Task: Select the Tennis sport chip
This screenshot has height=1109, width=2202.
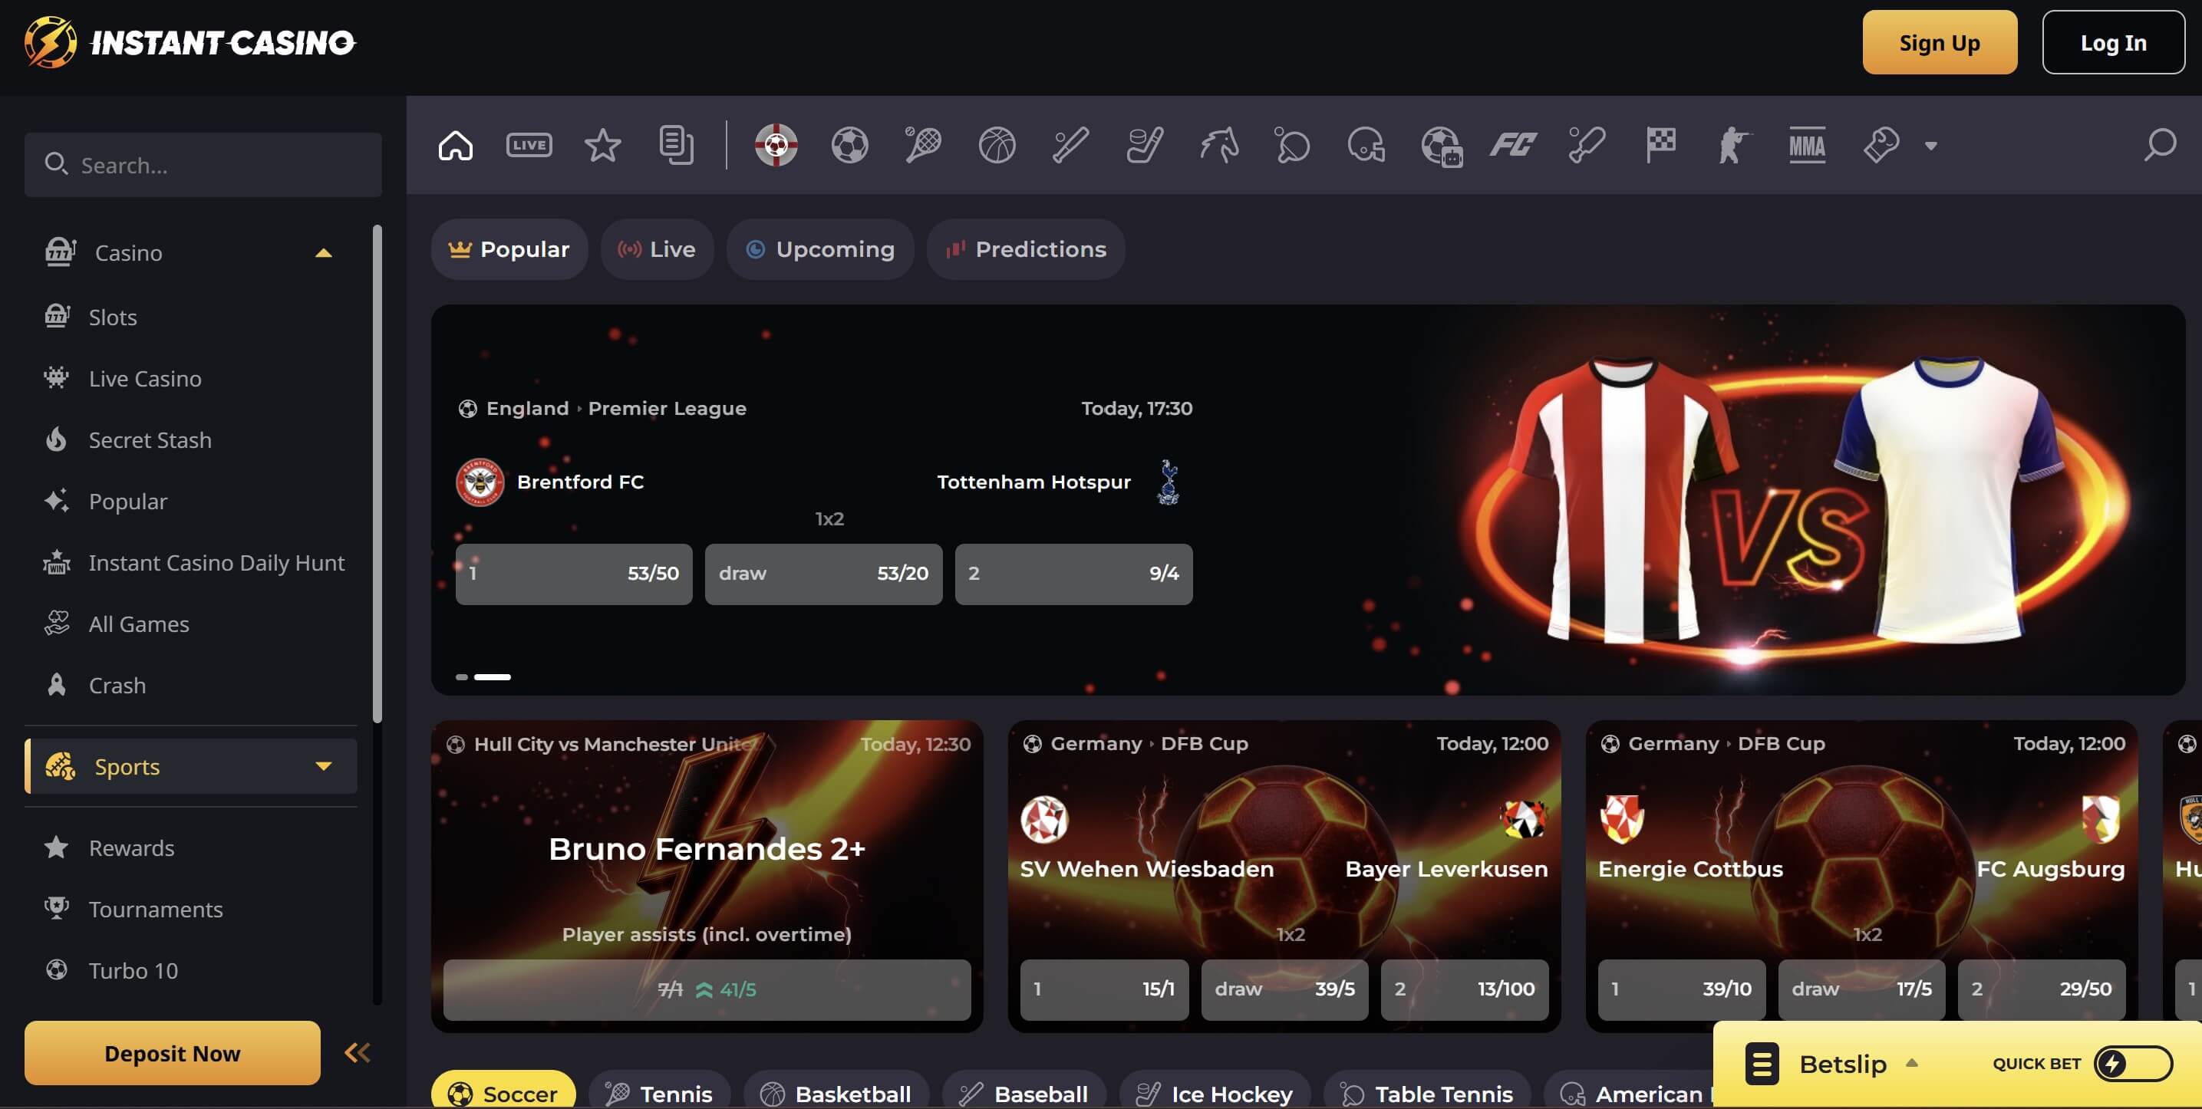Action: tap(659, 1089)
